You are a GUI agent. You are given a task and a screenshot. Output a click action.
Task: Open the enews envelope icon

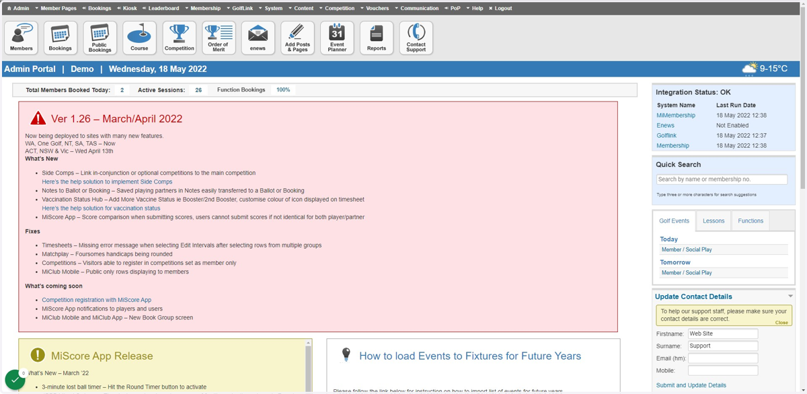258,38
